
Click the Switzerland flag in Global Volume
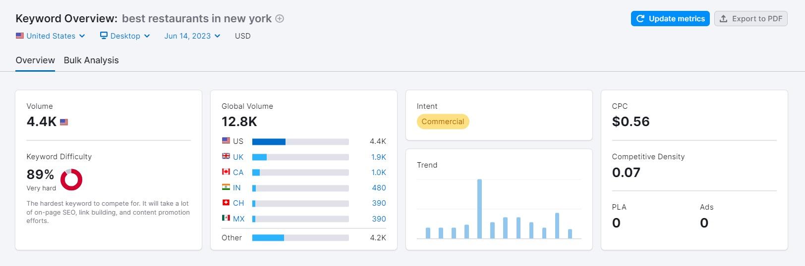(226, 203)
